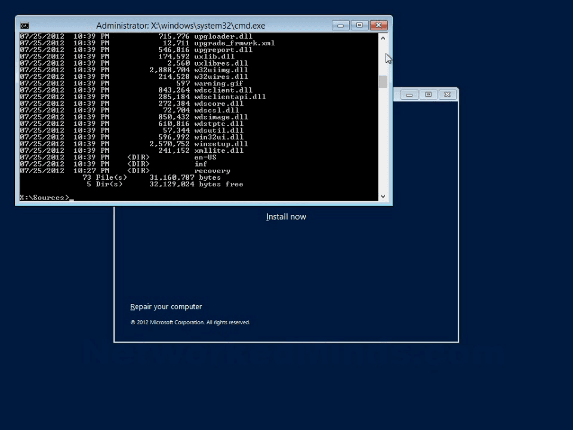
Task: Close the Windows Setup window behind
Action: point(447,94)
